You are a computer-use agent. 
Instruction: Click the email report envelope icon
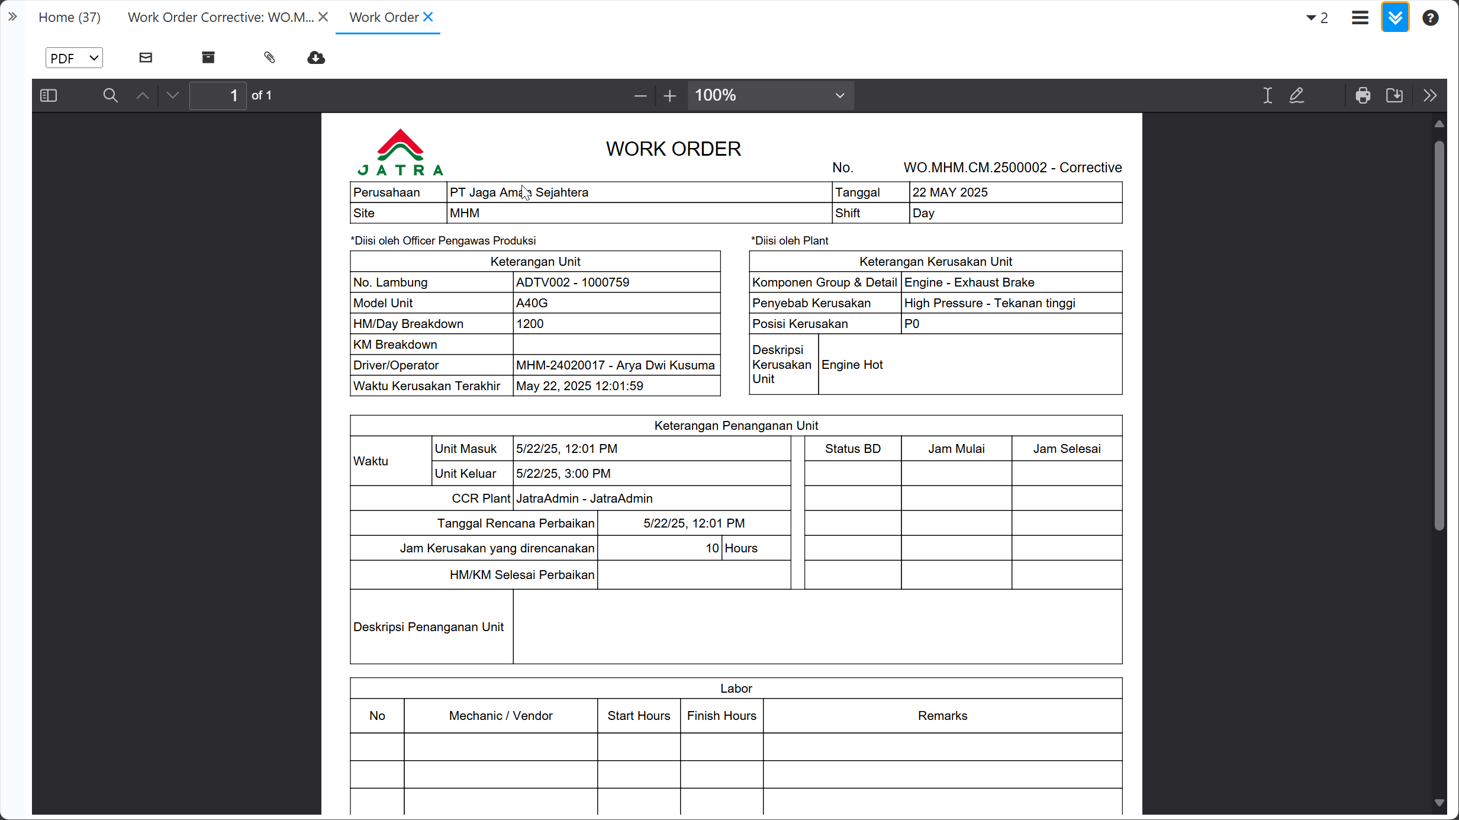point(146,57)
